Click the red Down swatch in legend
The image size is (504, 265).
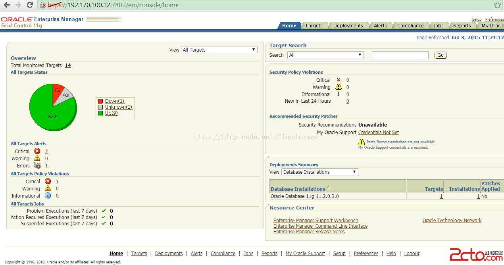[x=100, y=101]
